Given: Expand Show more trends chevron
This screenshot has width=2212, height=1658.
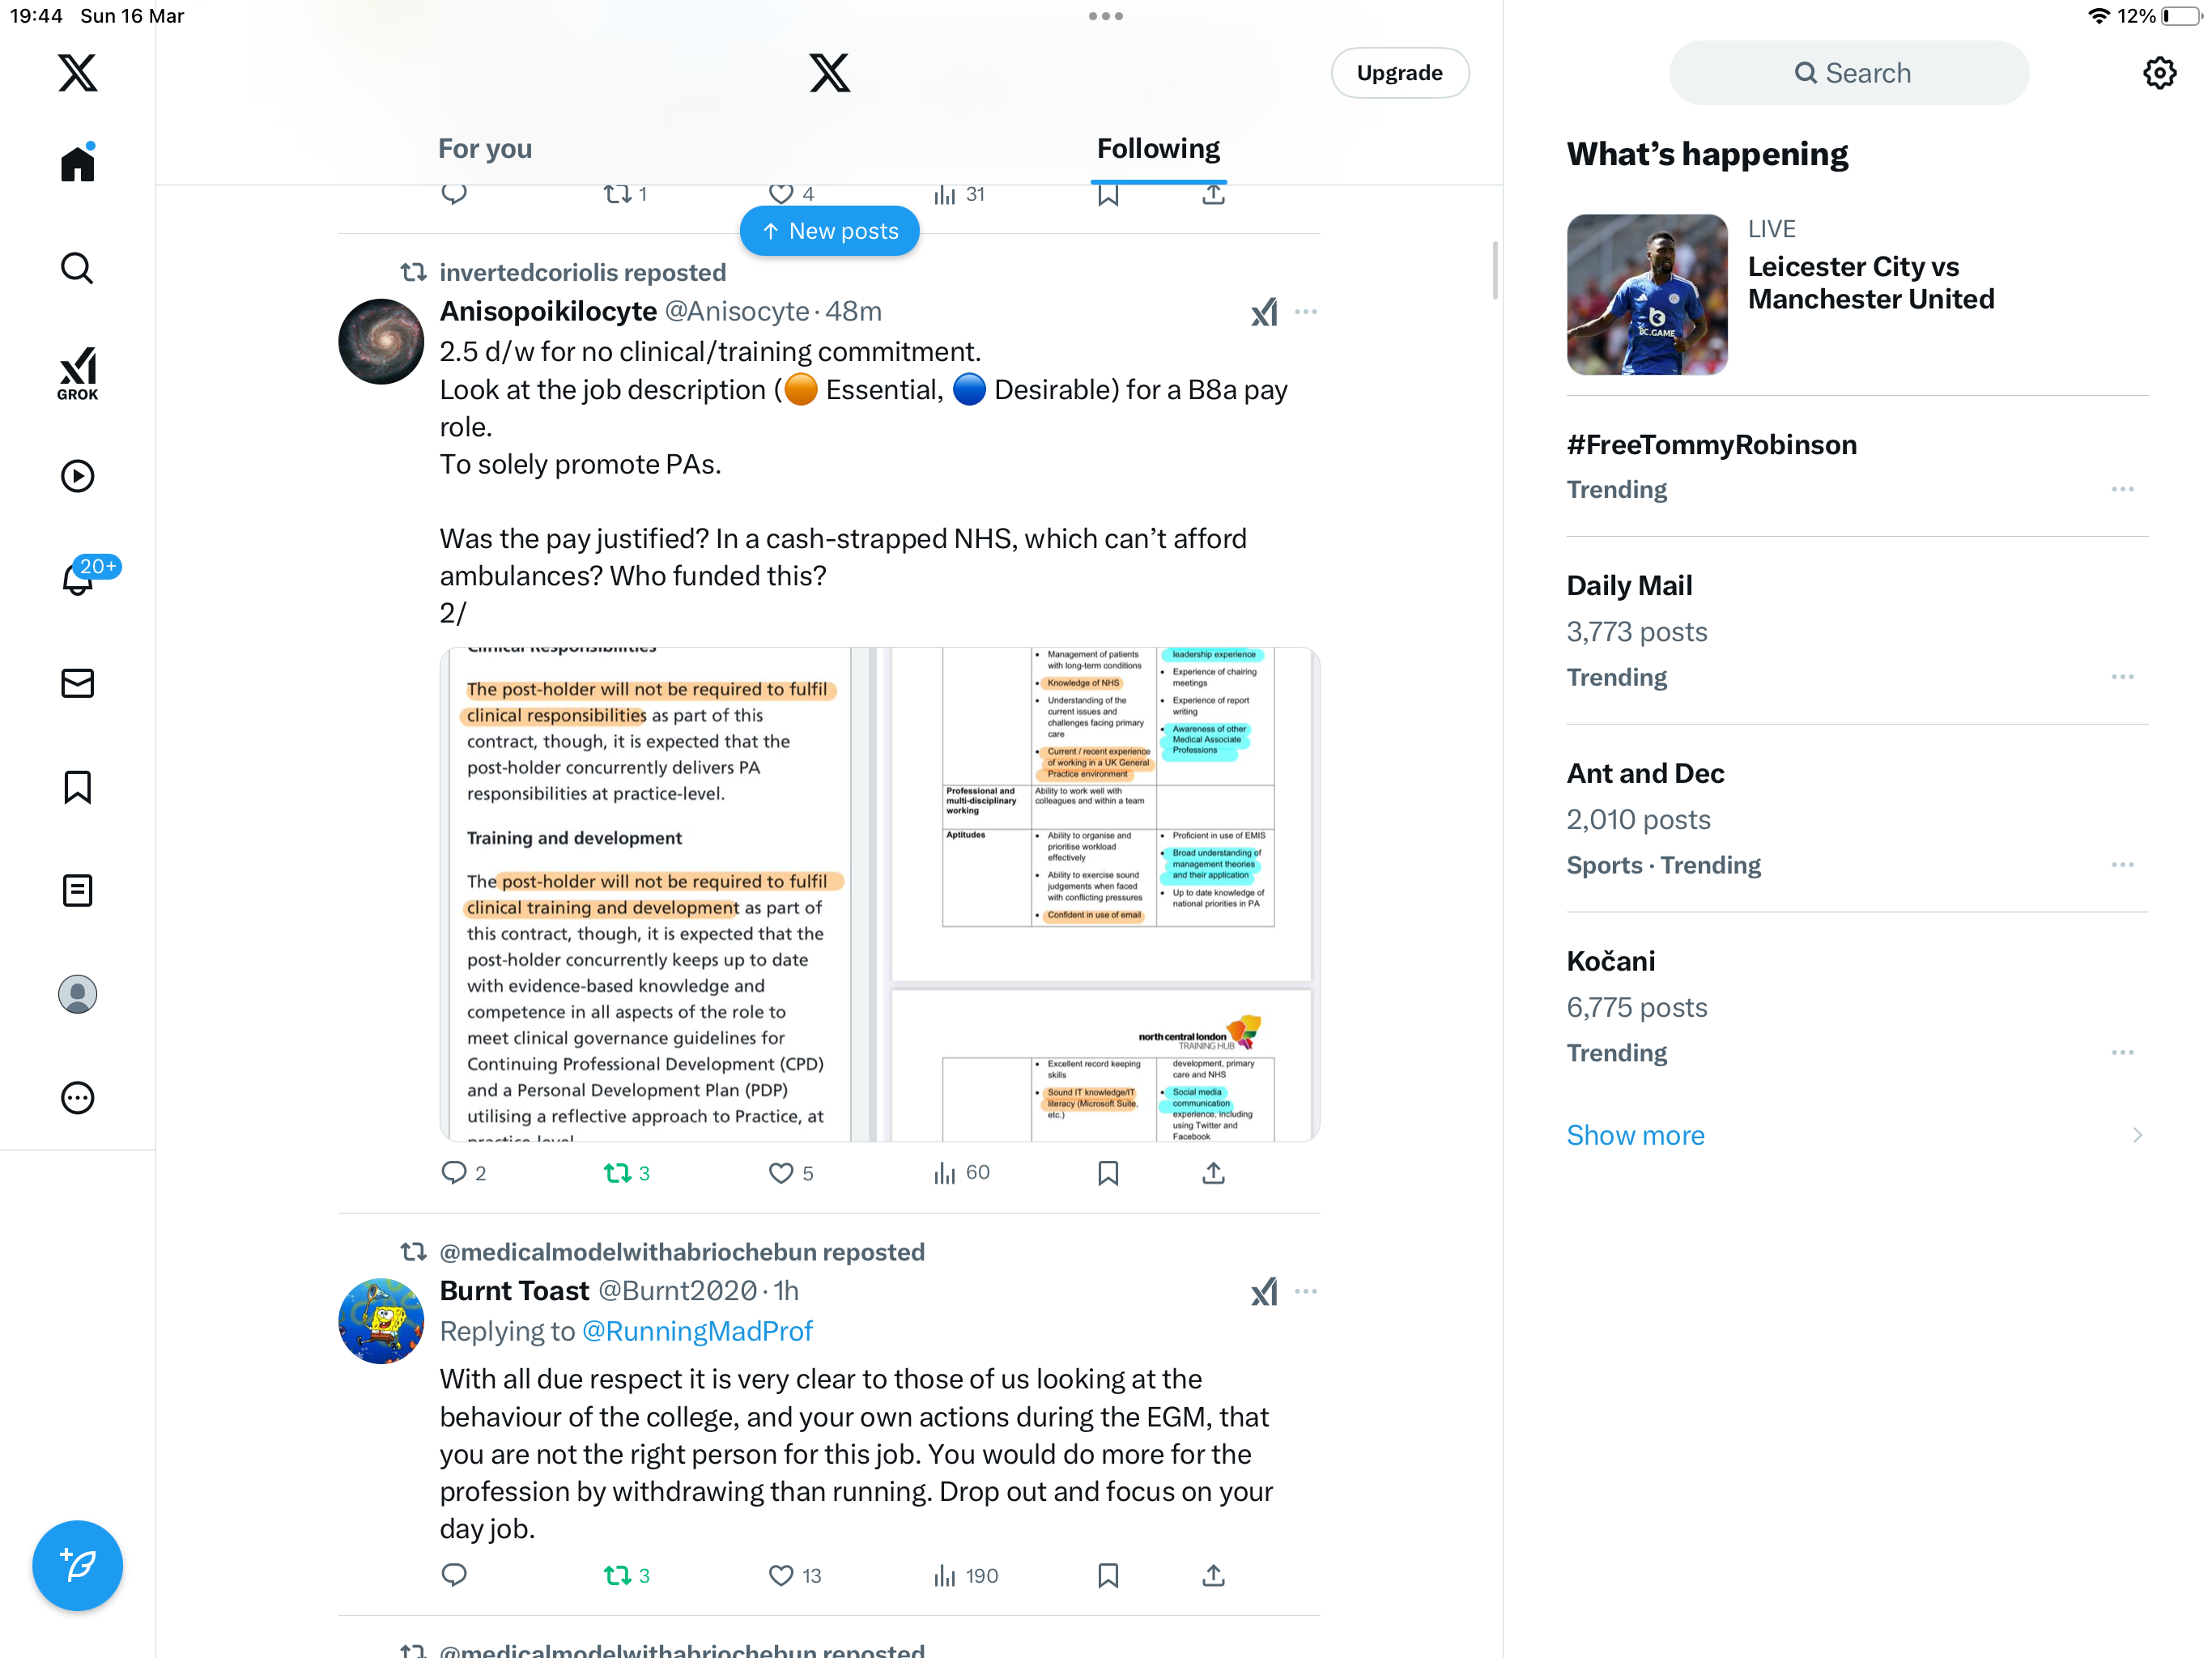Looking at the screenshot, I should click(2137, 1135).
